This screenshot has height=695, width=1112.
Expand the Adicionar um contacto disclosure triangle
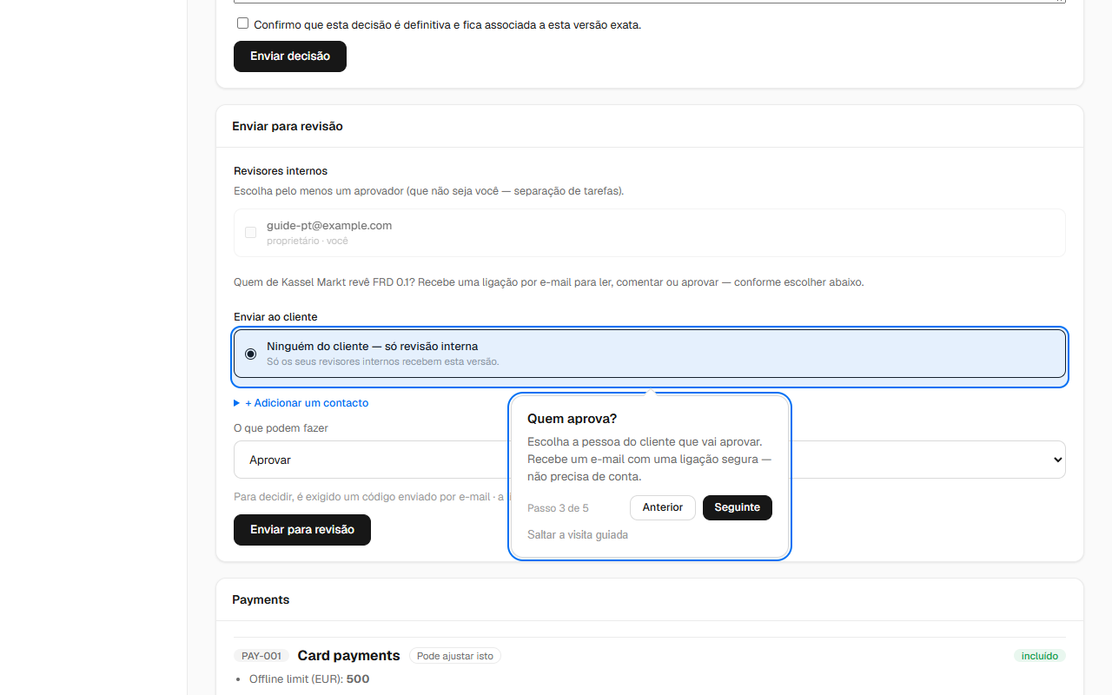point(236,403)
